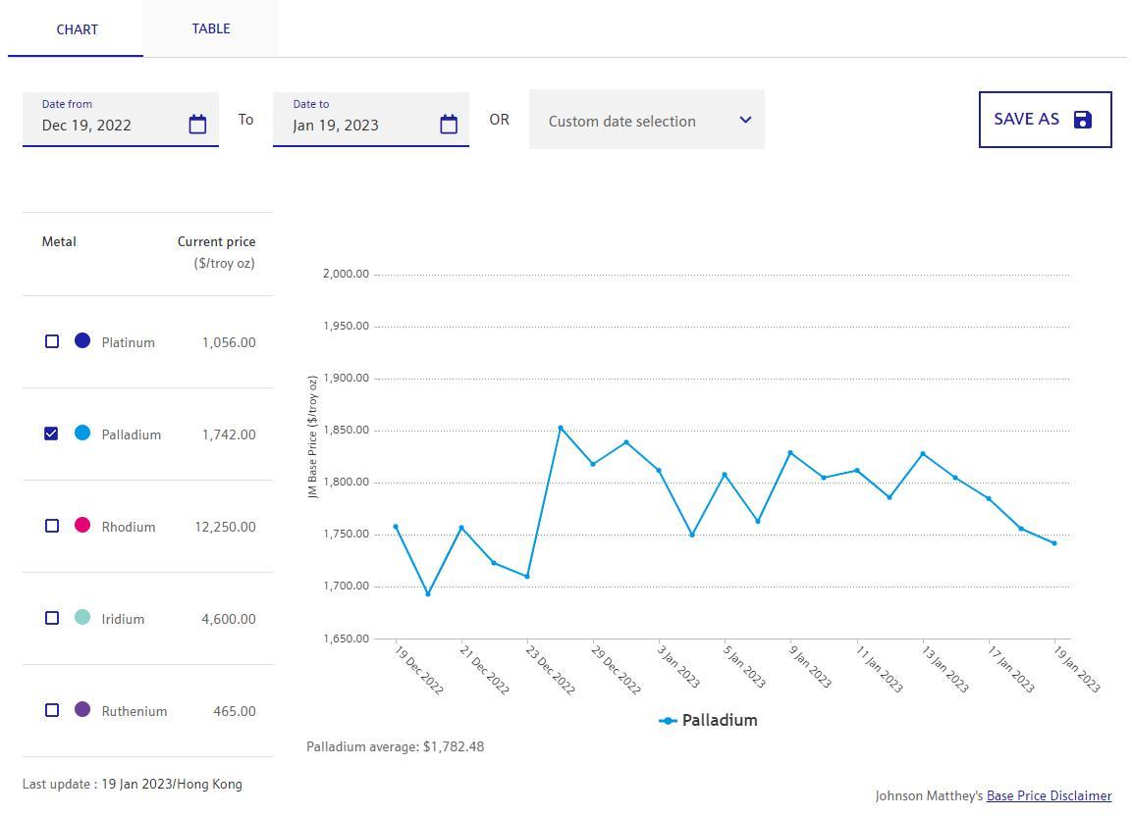Uncheck the Palladium checkbox
The image size is (1132, 818).
(52, 434)
